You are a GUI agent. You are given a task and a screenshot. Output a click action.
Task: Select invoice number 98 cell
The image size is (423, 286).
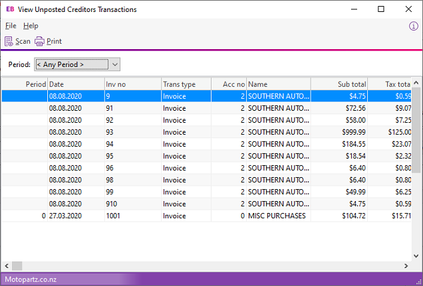pos(133,180)
